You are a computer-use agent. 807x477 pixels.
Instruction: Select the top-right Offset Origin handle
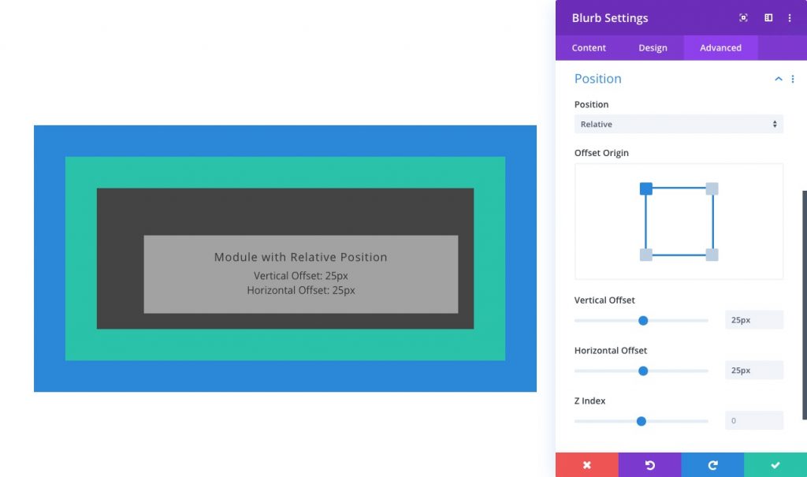pos(712,188)
